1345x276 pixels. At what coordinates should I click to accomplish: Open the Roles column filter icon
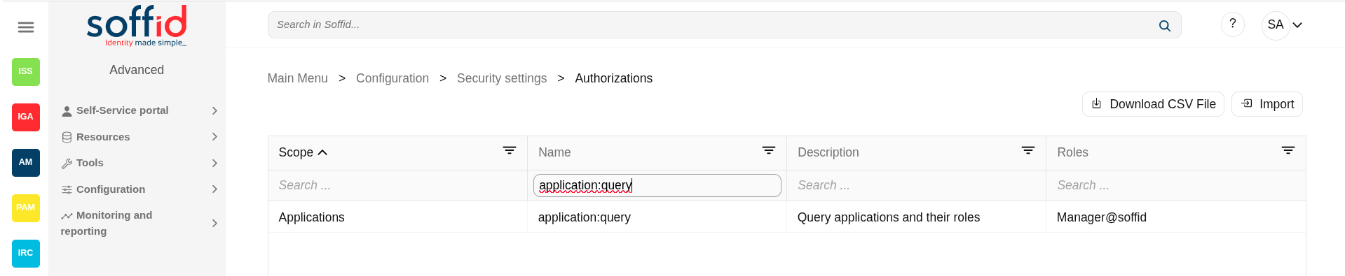tap(1288, 151)
